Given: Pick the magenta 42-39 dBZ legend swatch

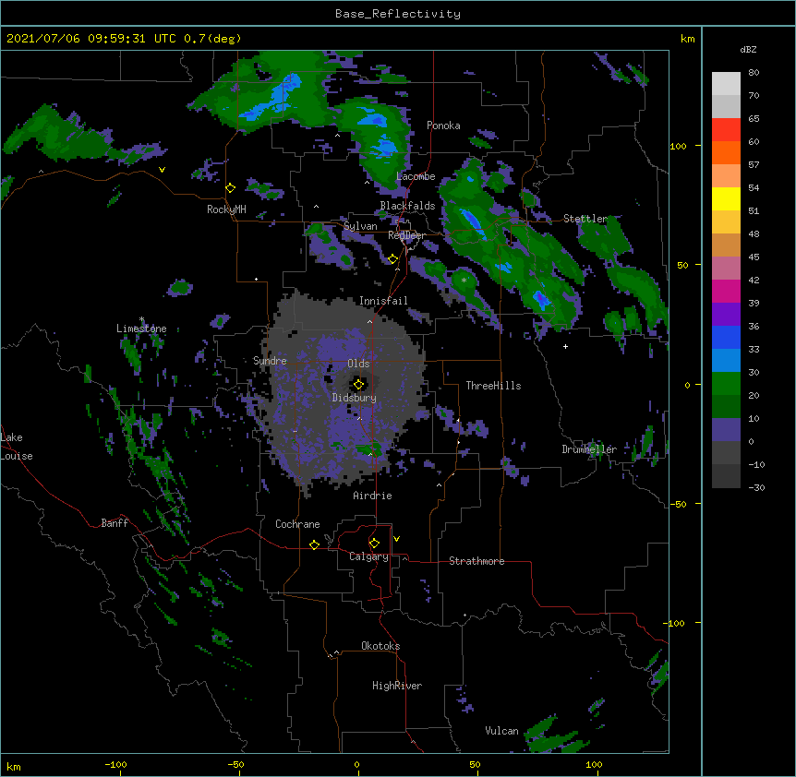Looking at the screenshot, I should pyautogui.click(x=726, y=291).
